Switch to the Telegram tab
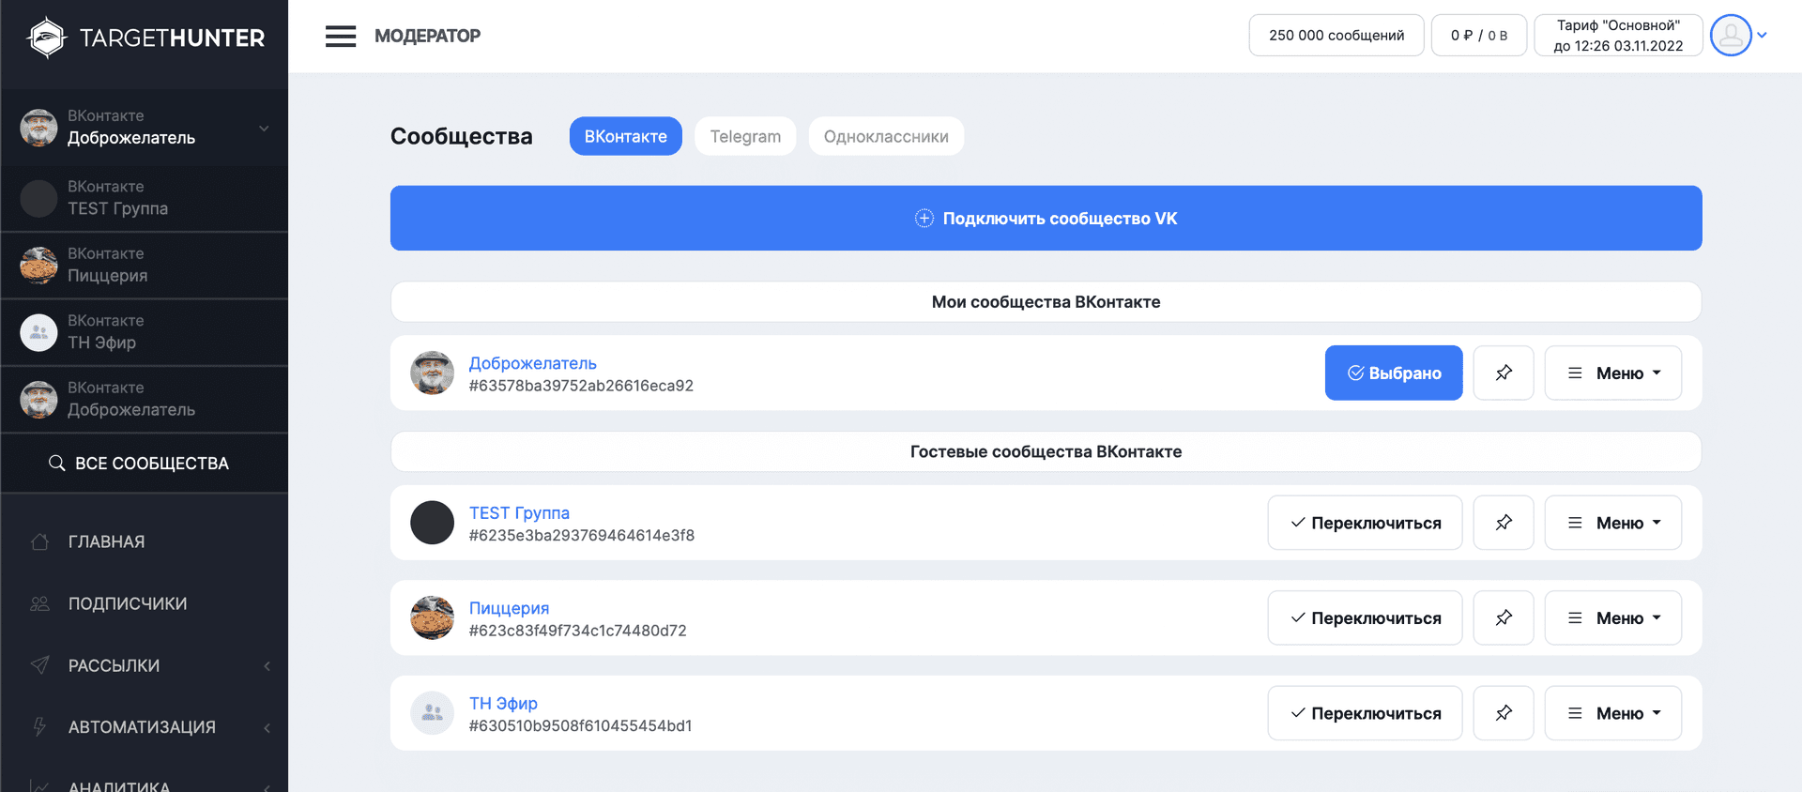Viewport: 1802px width, 792px height. (745, 136)
